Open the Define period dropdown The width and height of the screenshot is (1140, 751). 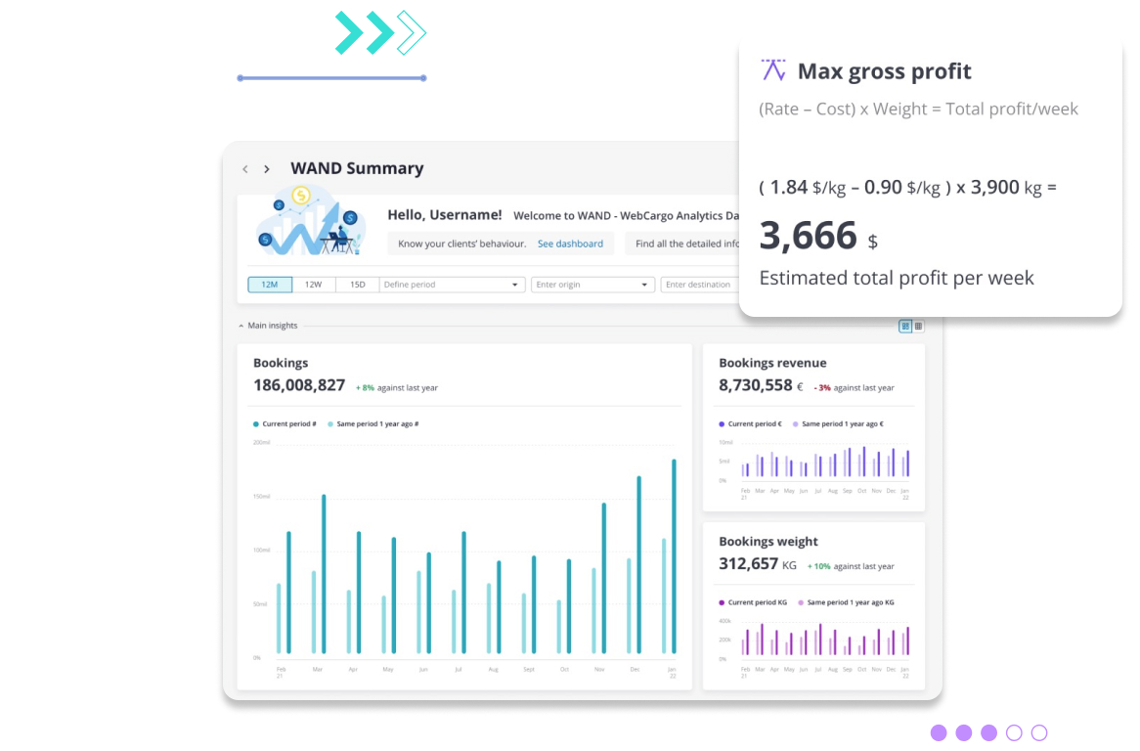pos(452,285)
